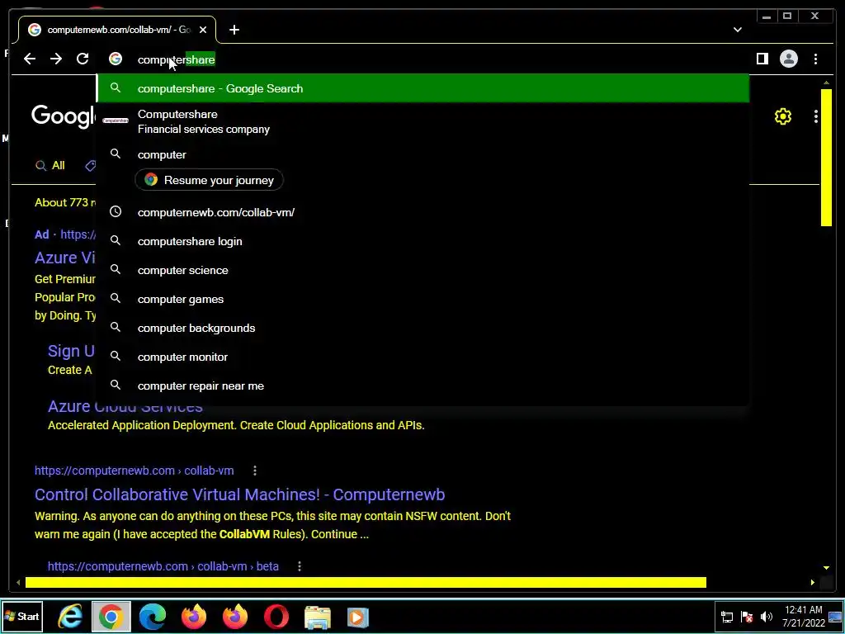The width and height of the screenshot is (845, 634).
Task: Click the Chrome taskbar icon
Action: point(111,617)
